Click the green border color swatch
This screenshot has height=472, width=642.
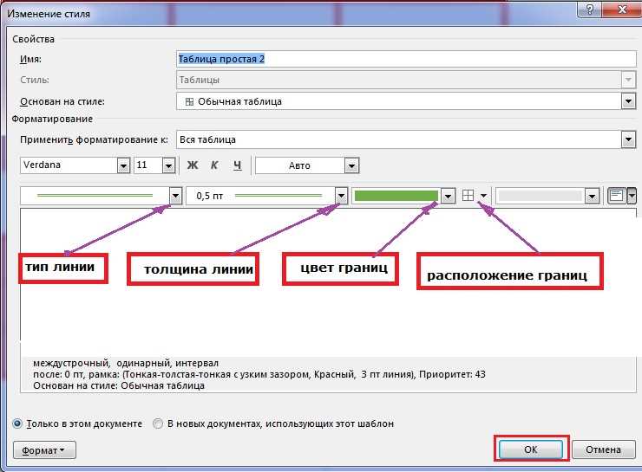(396, 196)
